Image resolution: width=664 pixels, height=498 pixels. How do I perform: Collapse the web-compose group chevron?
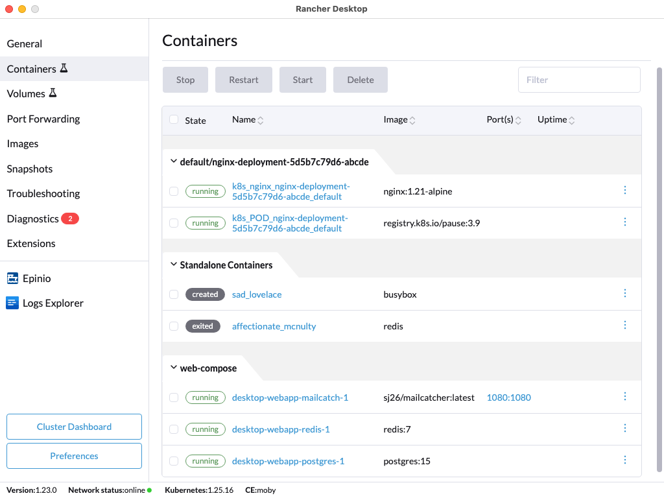pyautogui.click(x=173, y=367)
